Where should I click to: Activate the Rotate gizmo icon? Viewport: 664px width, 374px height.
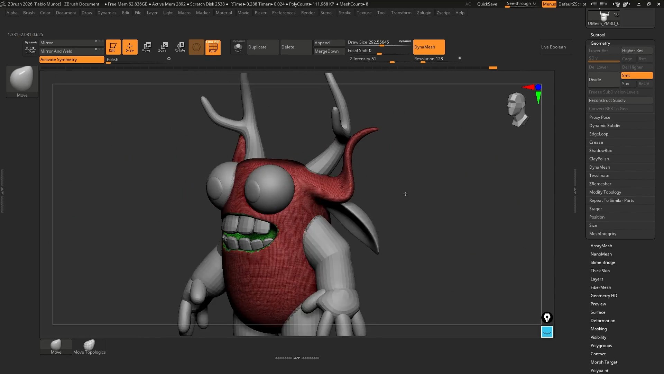tap(180, 47)
